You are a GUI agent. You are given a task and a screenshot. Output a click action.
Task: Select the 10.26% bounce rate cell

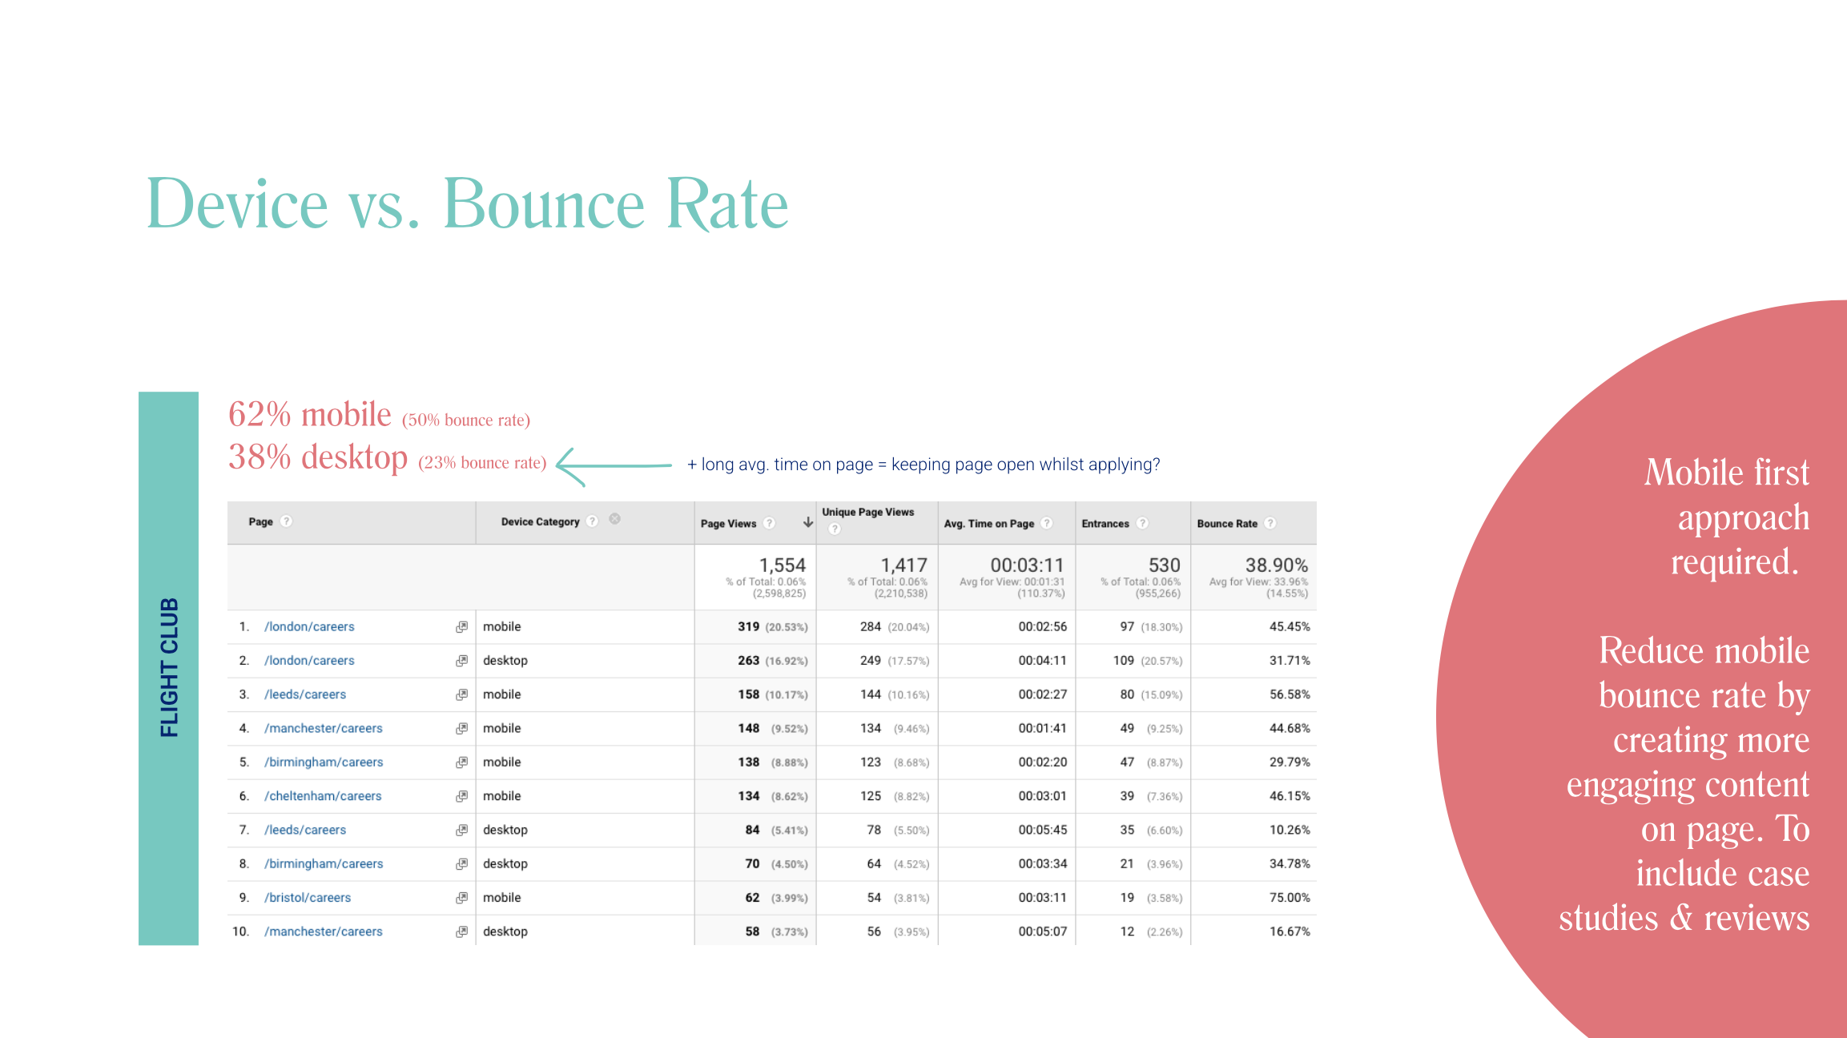tap(1290, 831)
